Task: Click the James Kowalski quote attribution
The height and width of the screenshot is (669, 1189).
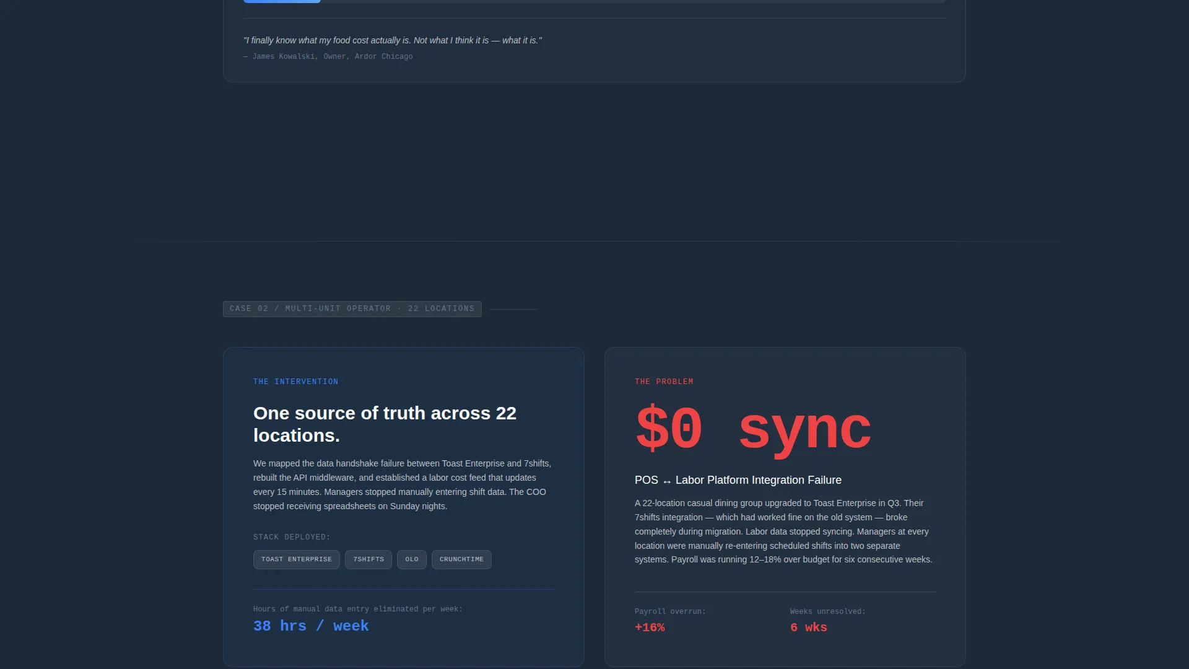Action: click(328, 56)
